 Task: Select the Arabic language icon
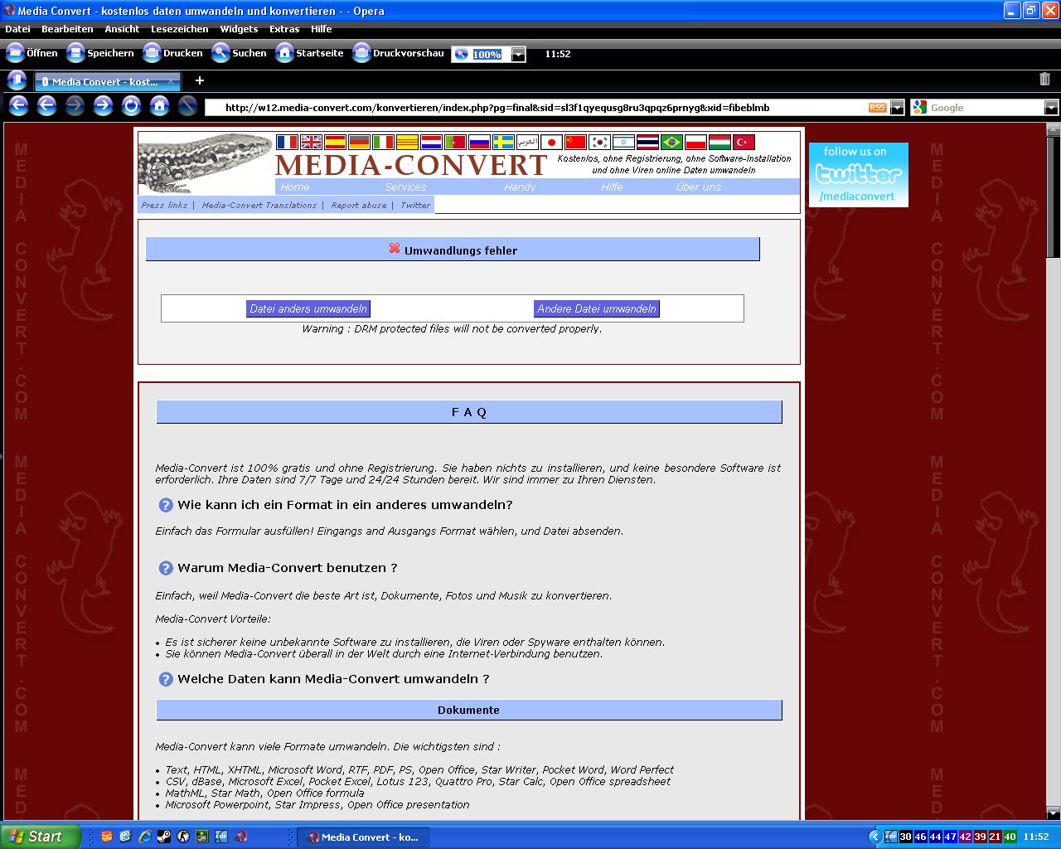tap(527, 143)
